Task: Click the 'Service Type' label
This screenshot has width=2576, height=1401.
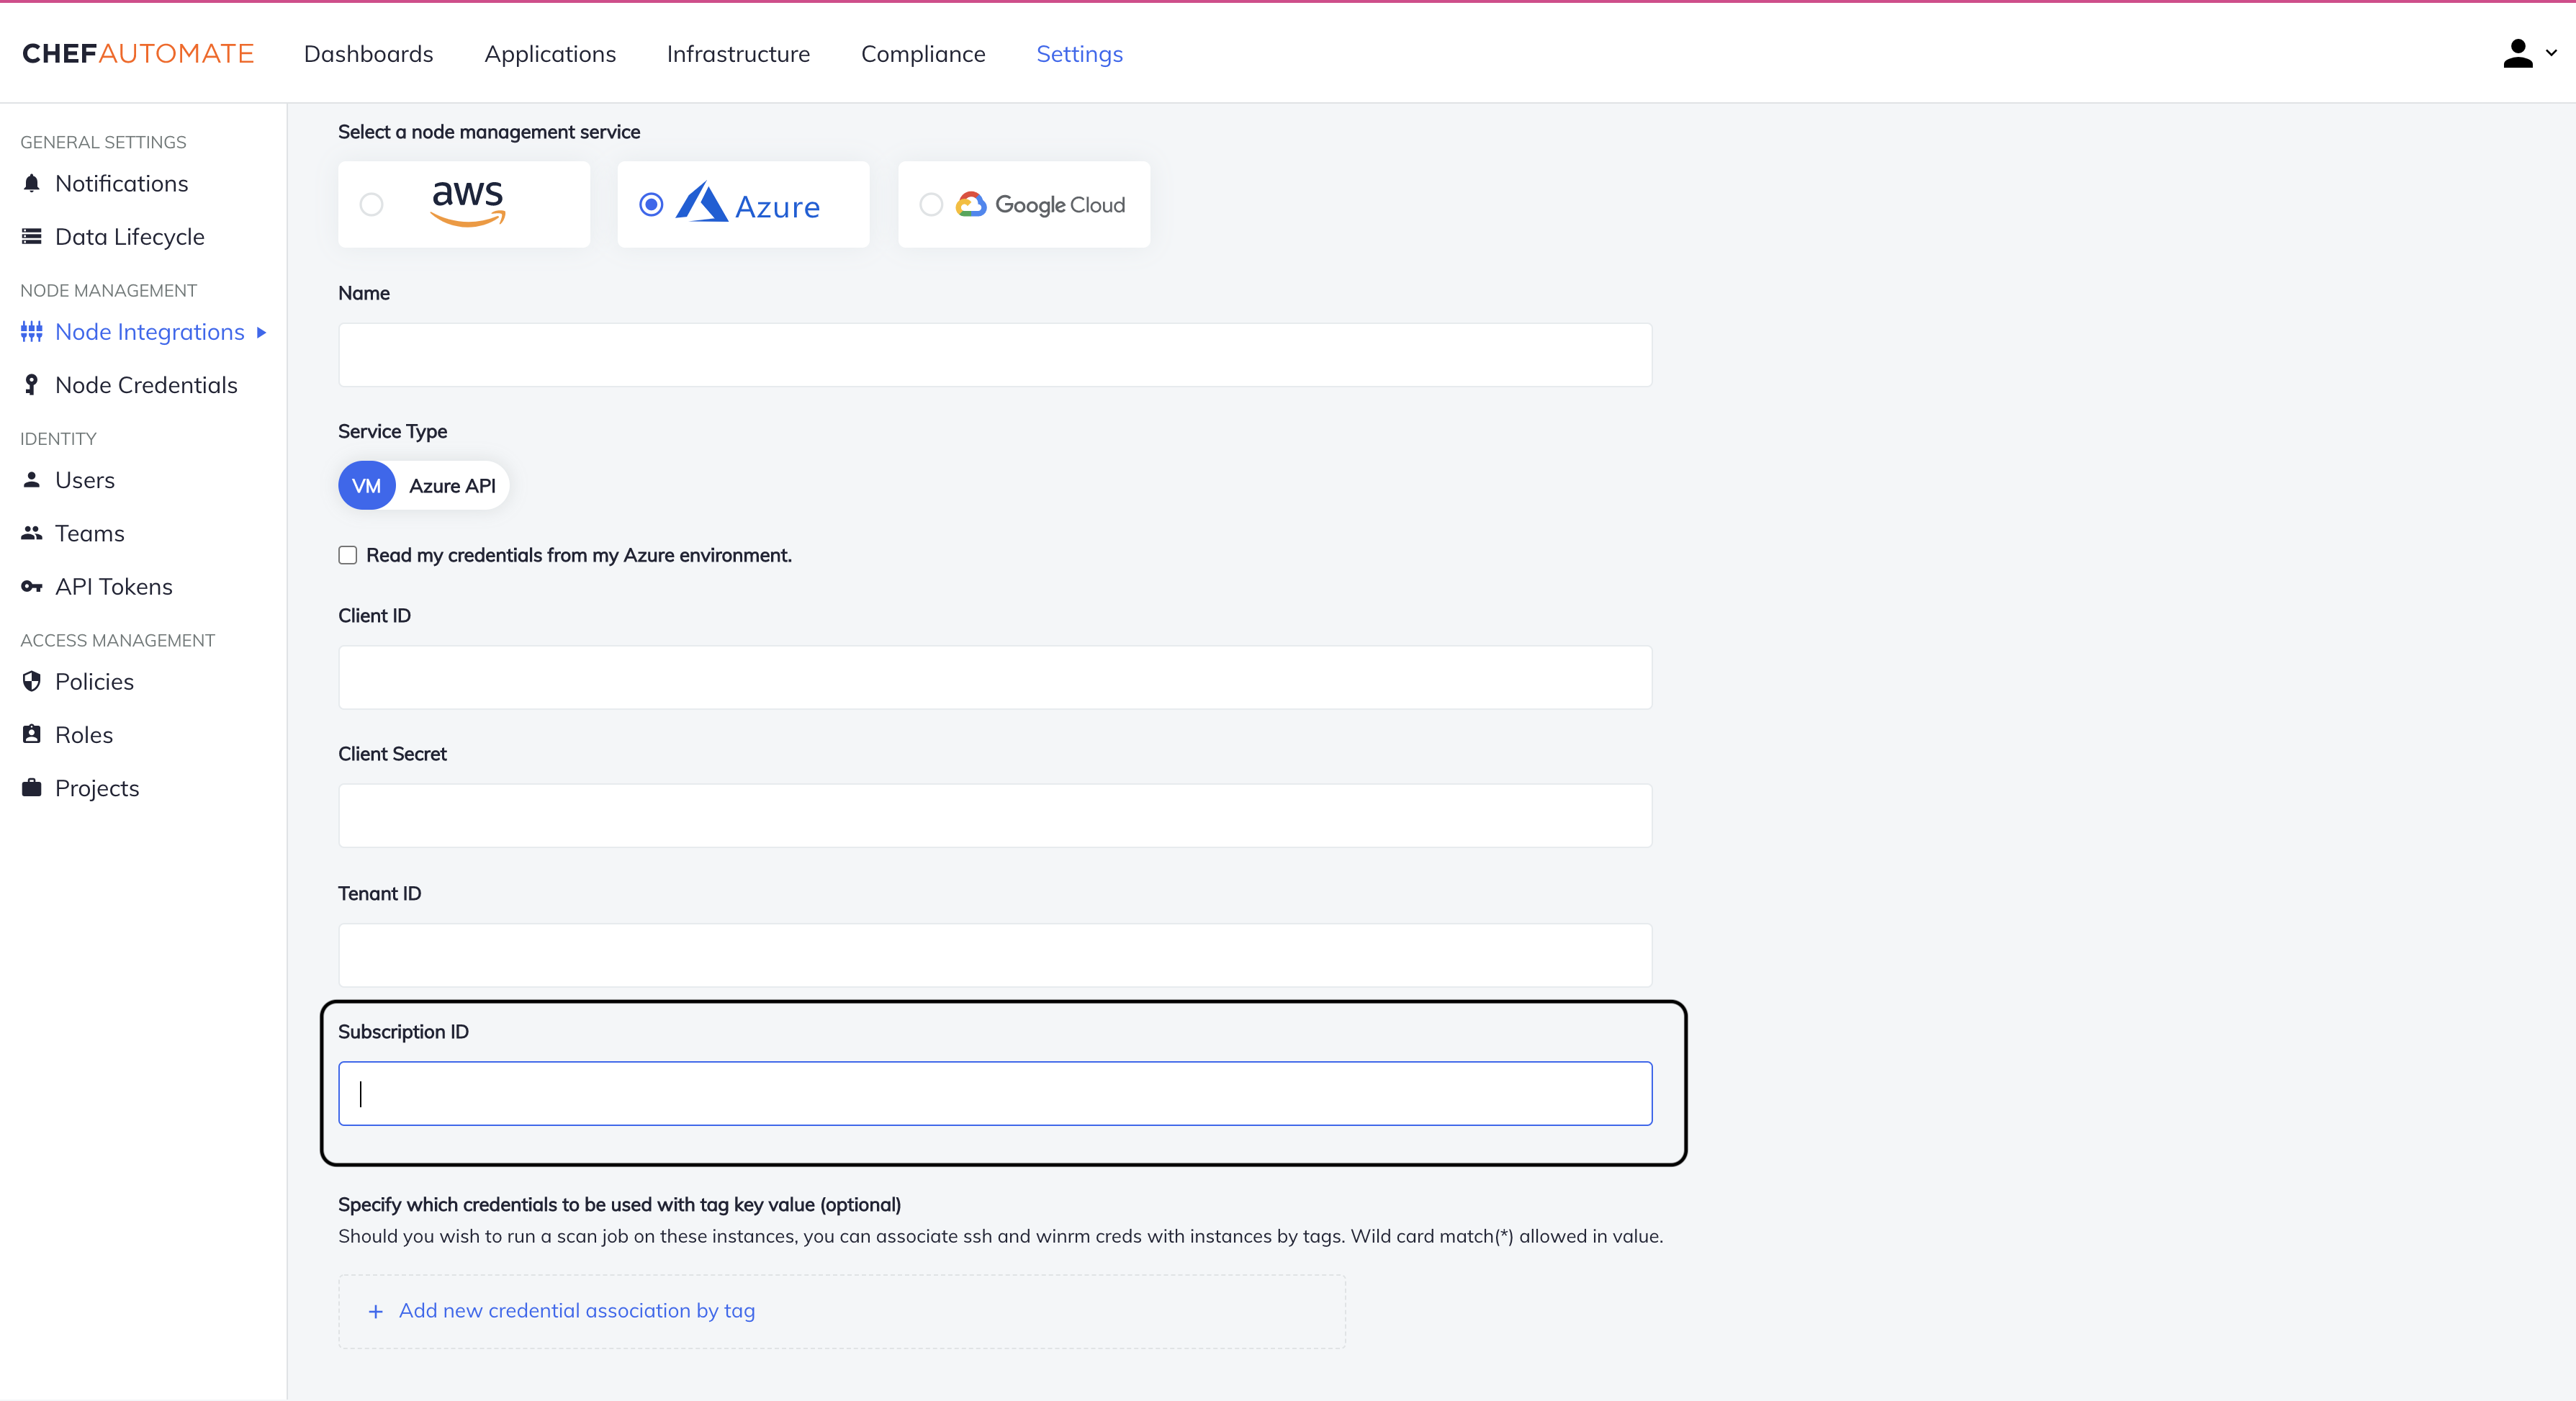Action: [392, 431]
